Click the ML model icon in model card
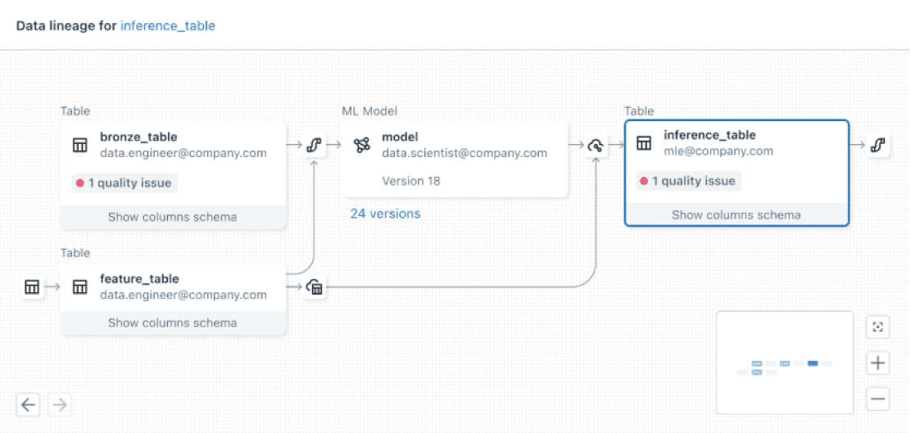Viewport: 911px width, 433px height. pos(362,146)
